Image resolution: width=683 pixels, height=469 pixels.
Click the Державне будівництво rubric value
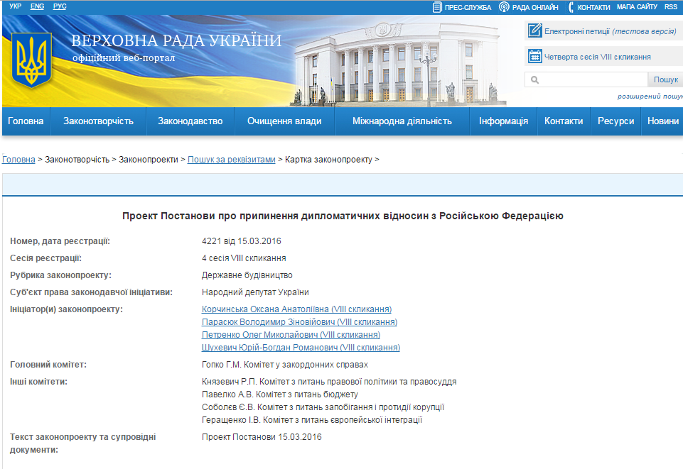pos(247,275)
